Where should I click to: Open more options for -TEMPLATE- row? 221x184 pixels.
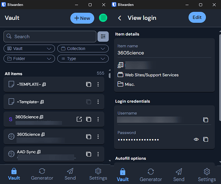(x=98, y=84)
